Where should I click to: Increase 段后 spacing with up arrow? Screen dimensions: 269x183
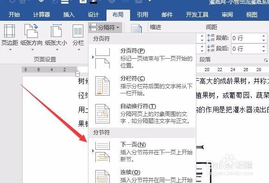click(264, 46)
